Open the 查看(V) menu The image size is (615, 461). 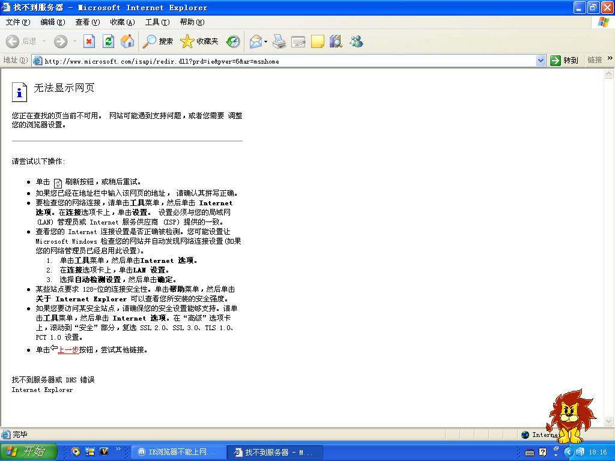click(x=88, y=22)
